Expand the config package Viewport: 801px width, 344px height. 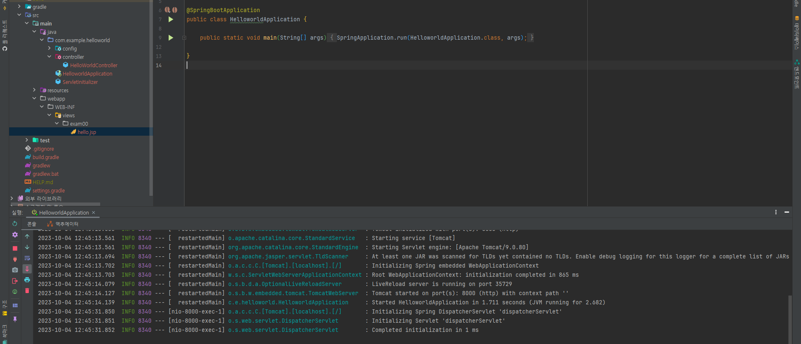coord(49,48)
